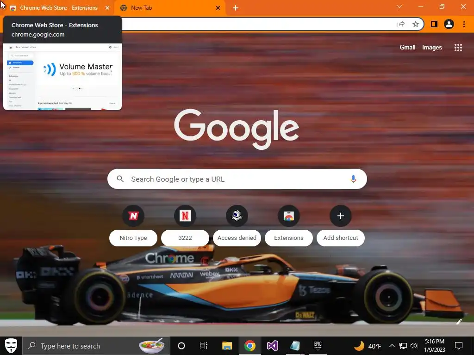This screenshot has width=474, height=355.
Task: Open the 40°F weather widget
Action: click(368, 346)
